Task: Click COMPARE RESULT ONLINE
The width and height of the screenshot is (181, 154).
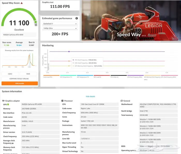Action: tap(19, 79)
